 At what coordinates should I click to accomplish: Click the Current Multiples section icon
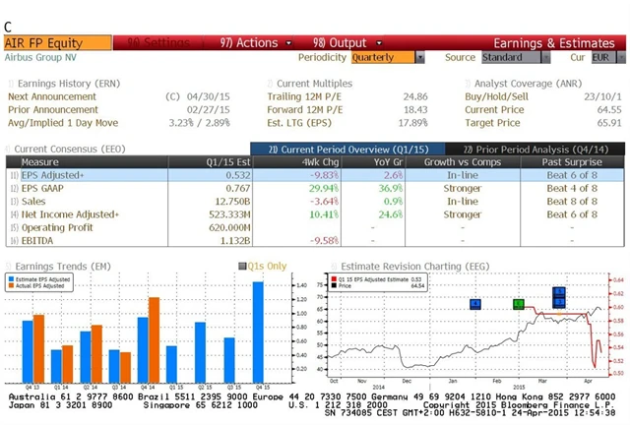tap(270, 84)
